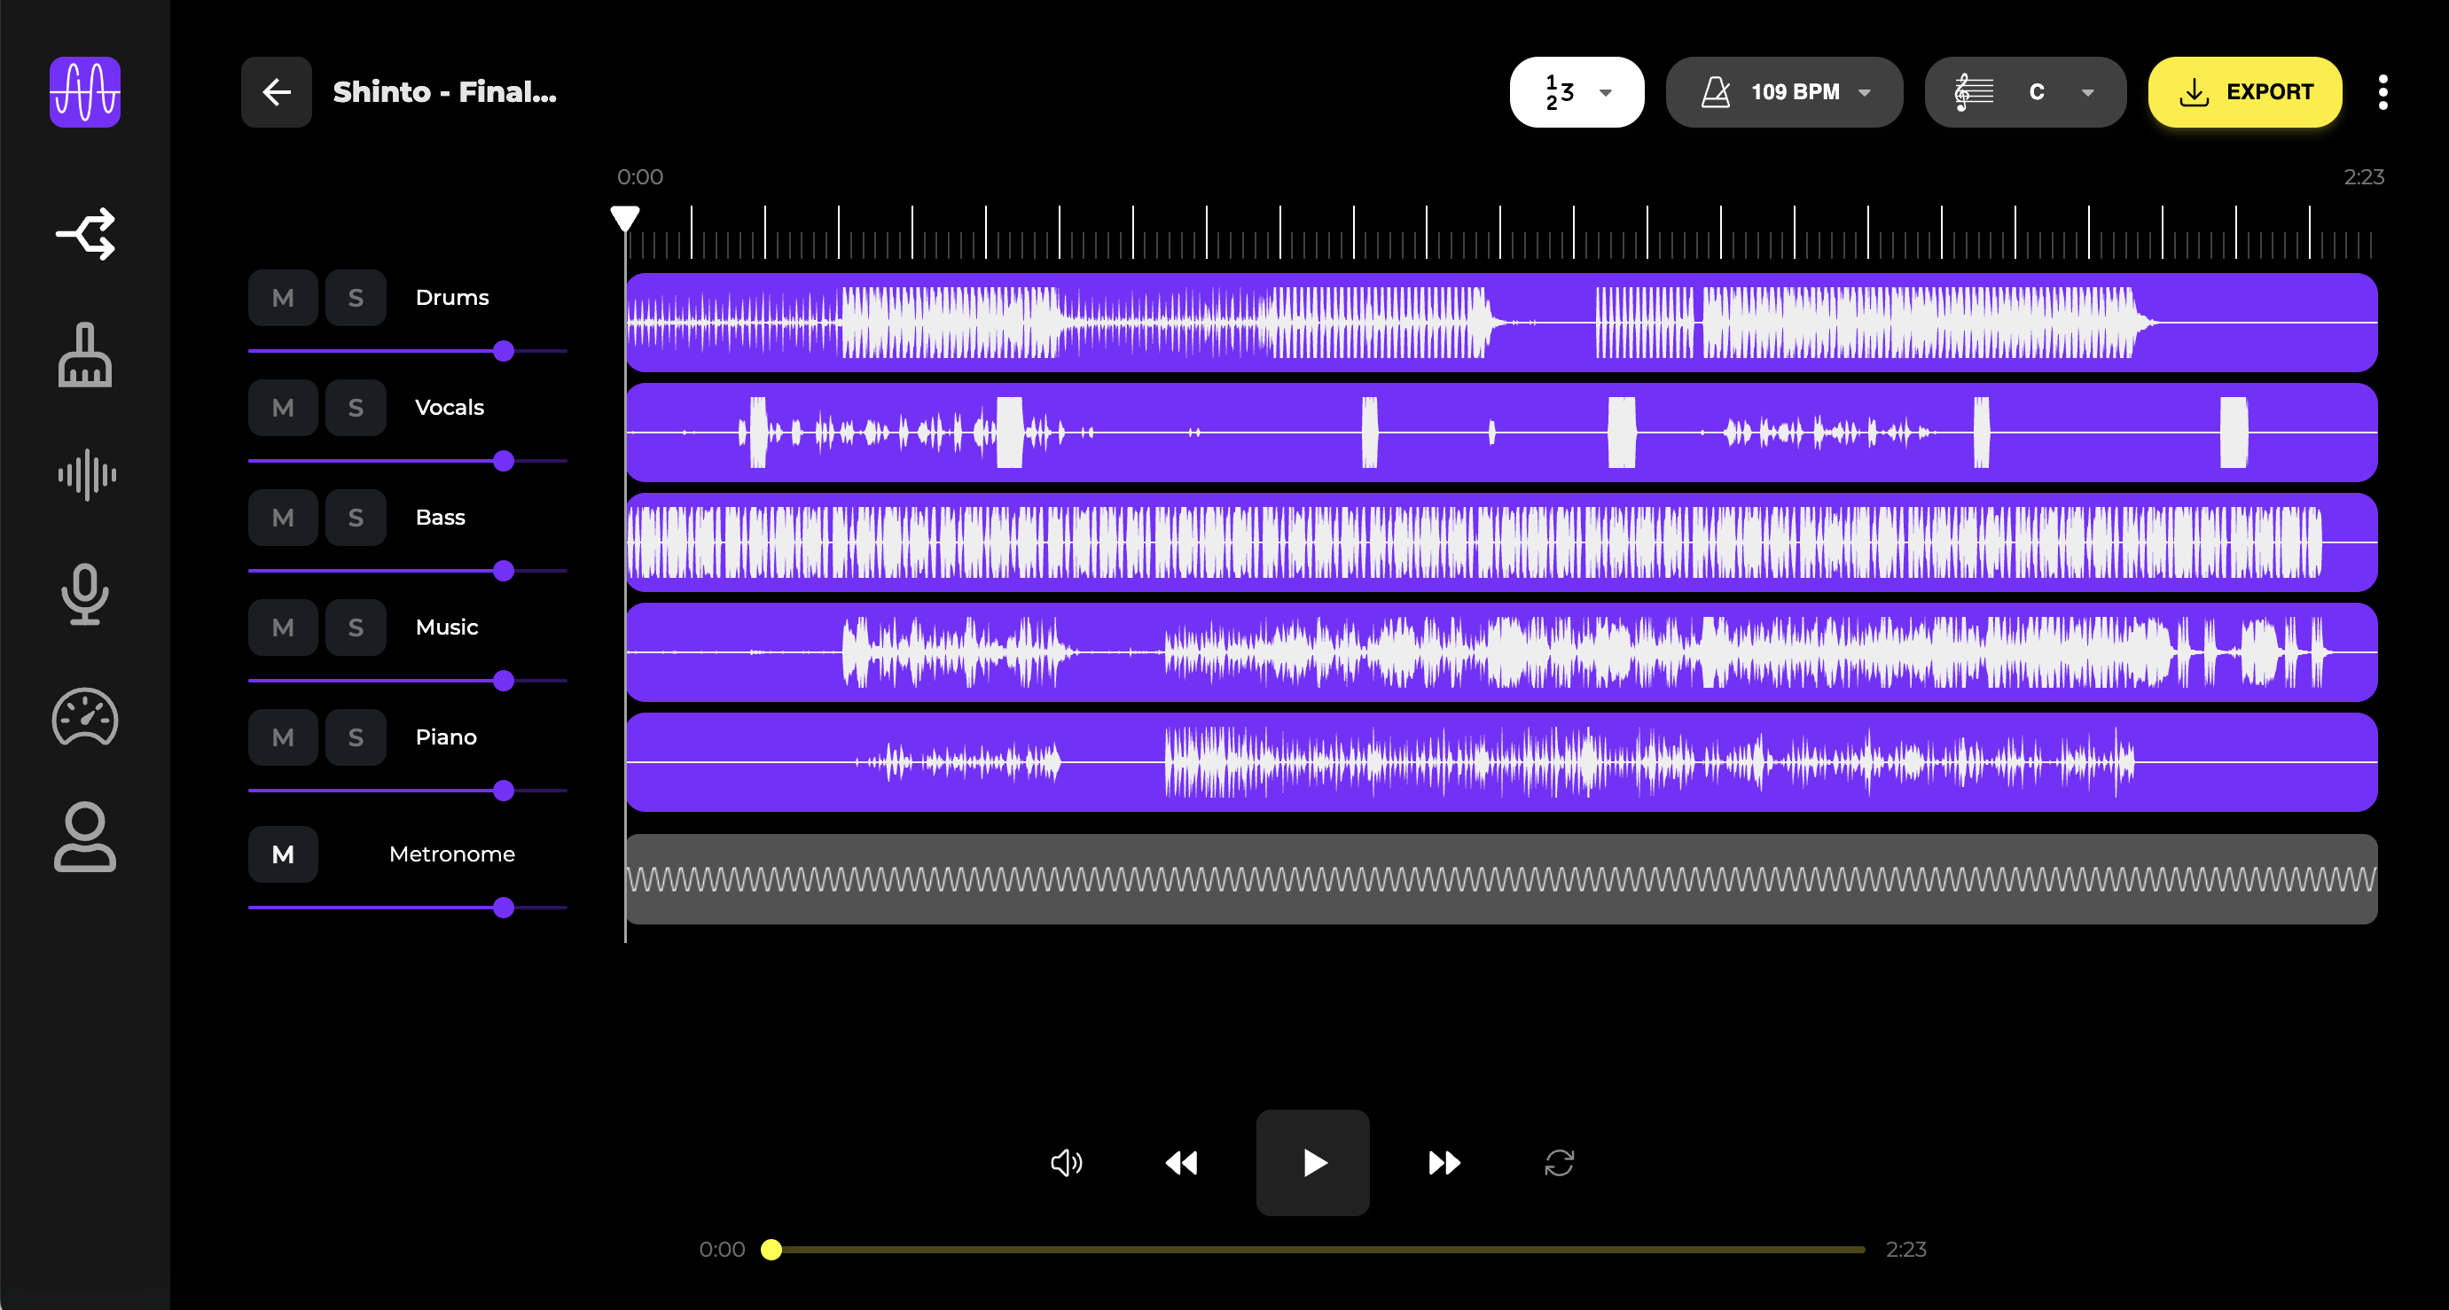This screenshot has width=2449, height=1310.
Task: Go back with the arrow button
Action: (276, 92)
